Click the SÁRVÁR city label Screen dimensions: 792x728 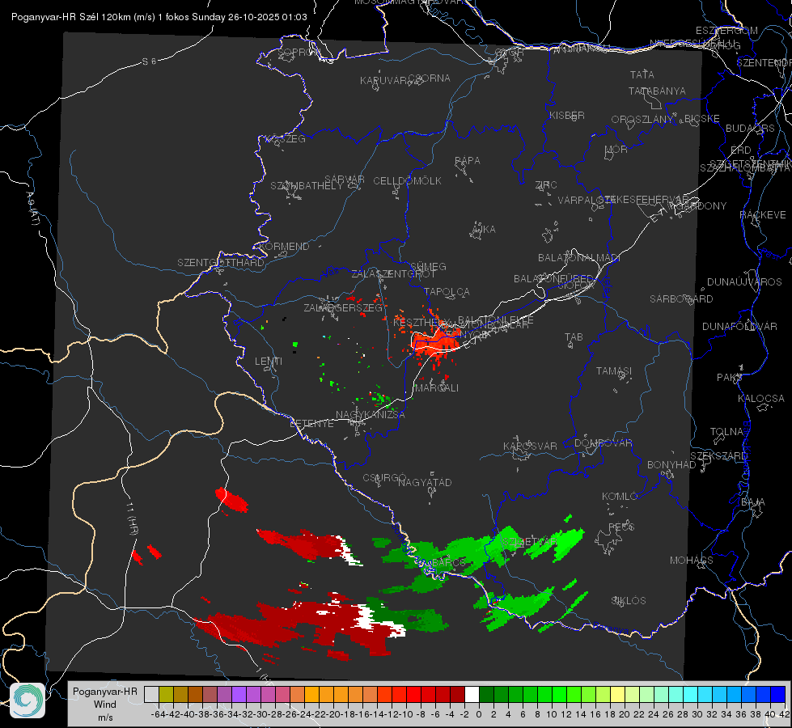(x=345, y=179)
